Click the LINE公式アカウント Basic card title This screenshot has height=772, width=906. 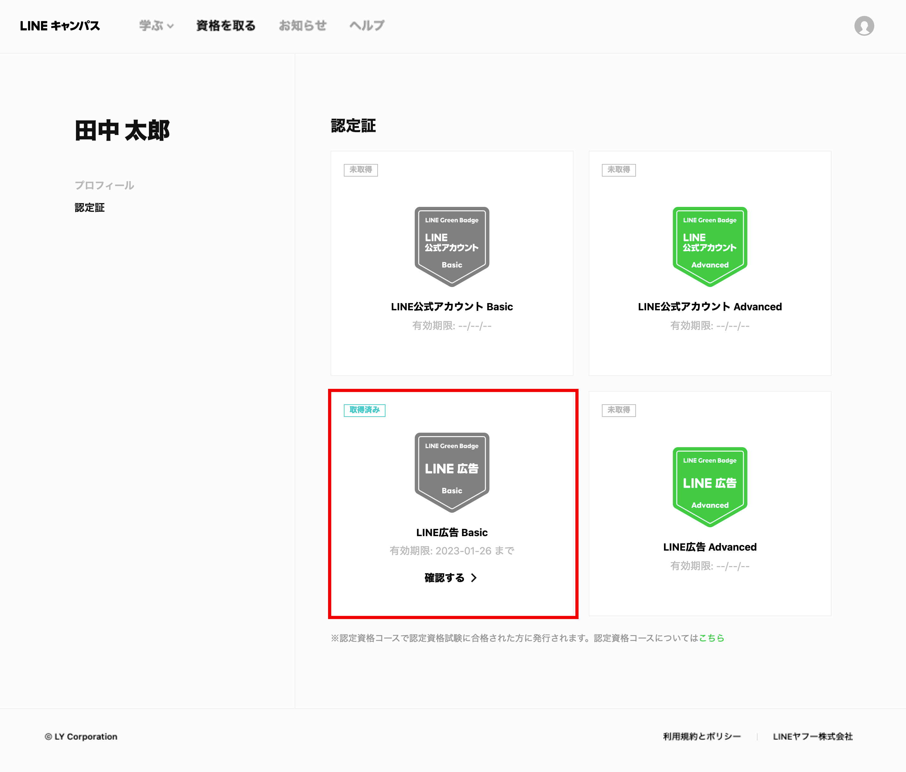(452, 307)
